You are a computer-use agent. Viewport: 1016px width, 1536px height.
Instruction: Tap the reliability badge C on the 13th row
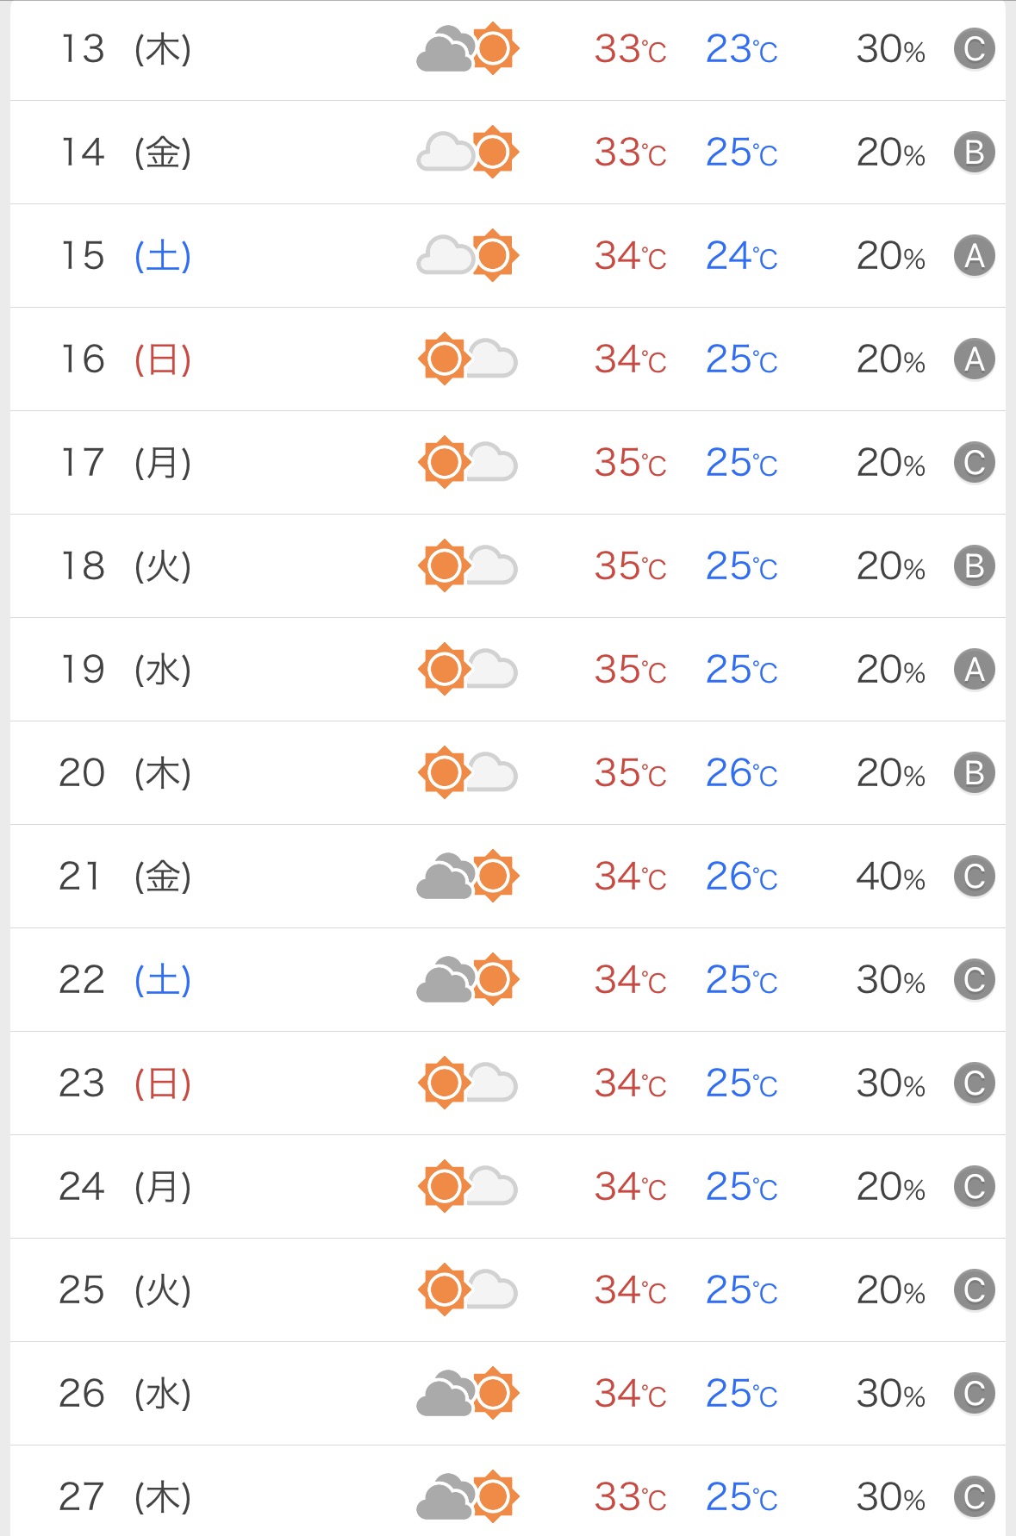[x=975, y=49]
